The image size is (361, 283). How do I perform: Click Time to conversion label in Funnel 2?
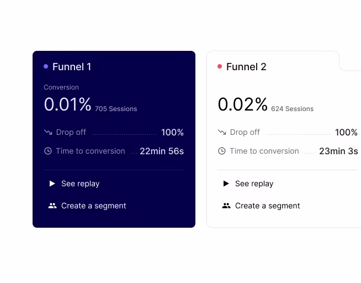pos(264,151)
